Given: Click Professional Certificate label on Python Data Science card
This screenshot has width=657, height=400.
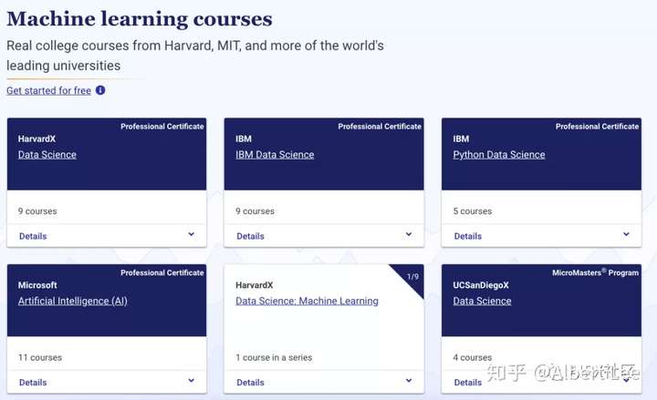Looking at the screenshot, I should tap(597, 127).
